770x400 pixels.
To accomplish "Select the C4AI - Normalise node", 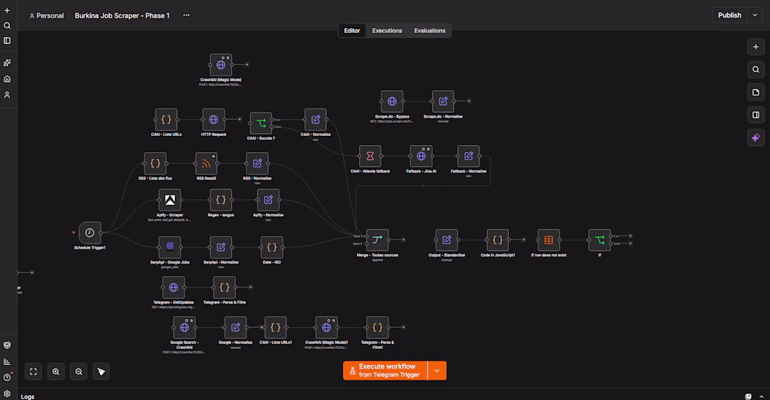I will coord(315,119).
